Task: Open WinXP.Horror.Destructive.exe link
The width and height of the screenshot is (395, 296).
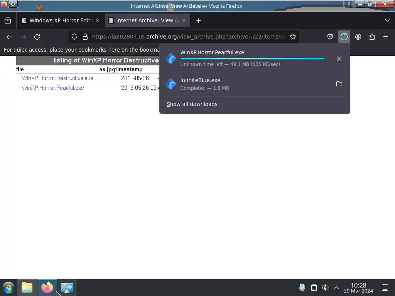Action: (x=57, y=78)
